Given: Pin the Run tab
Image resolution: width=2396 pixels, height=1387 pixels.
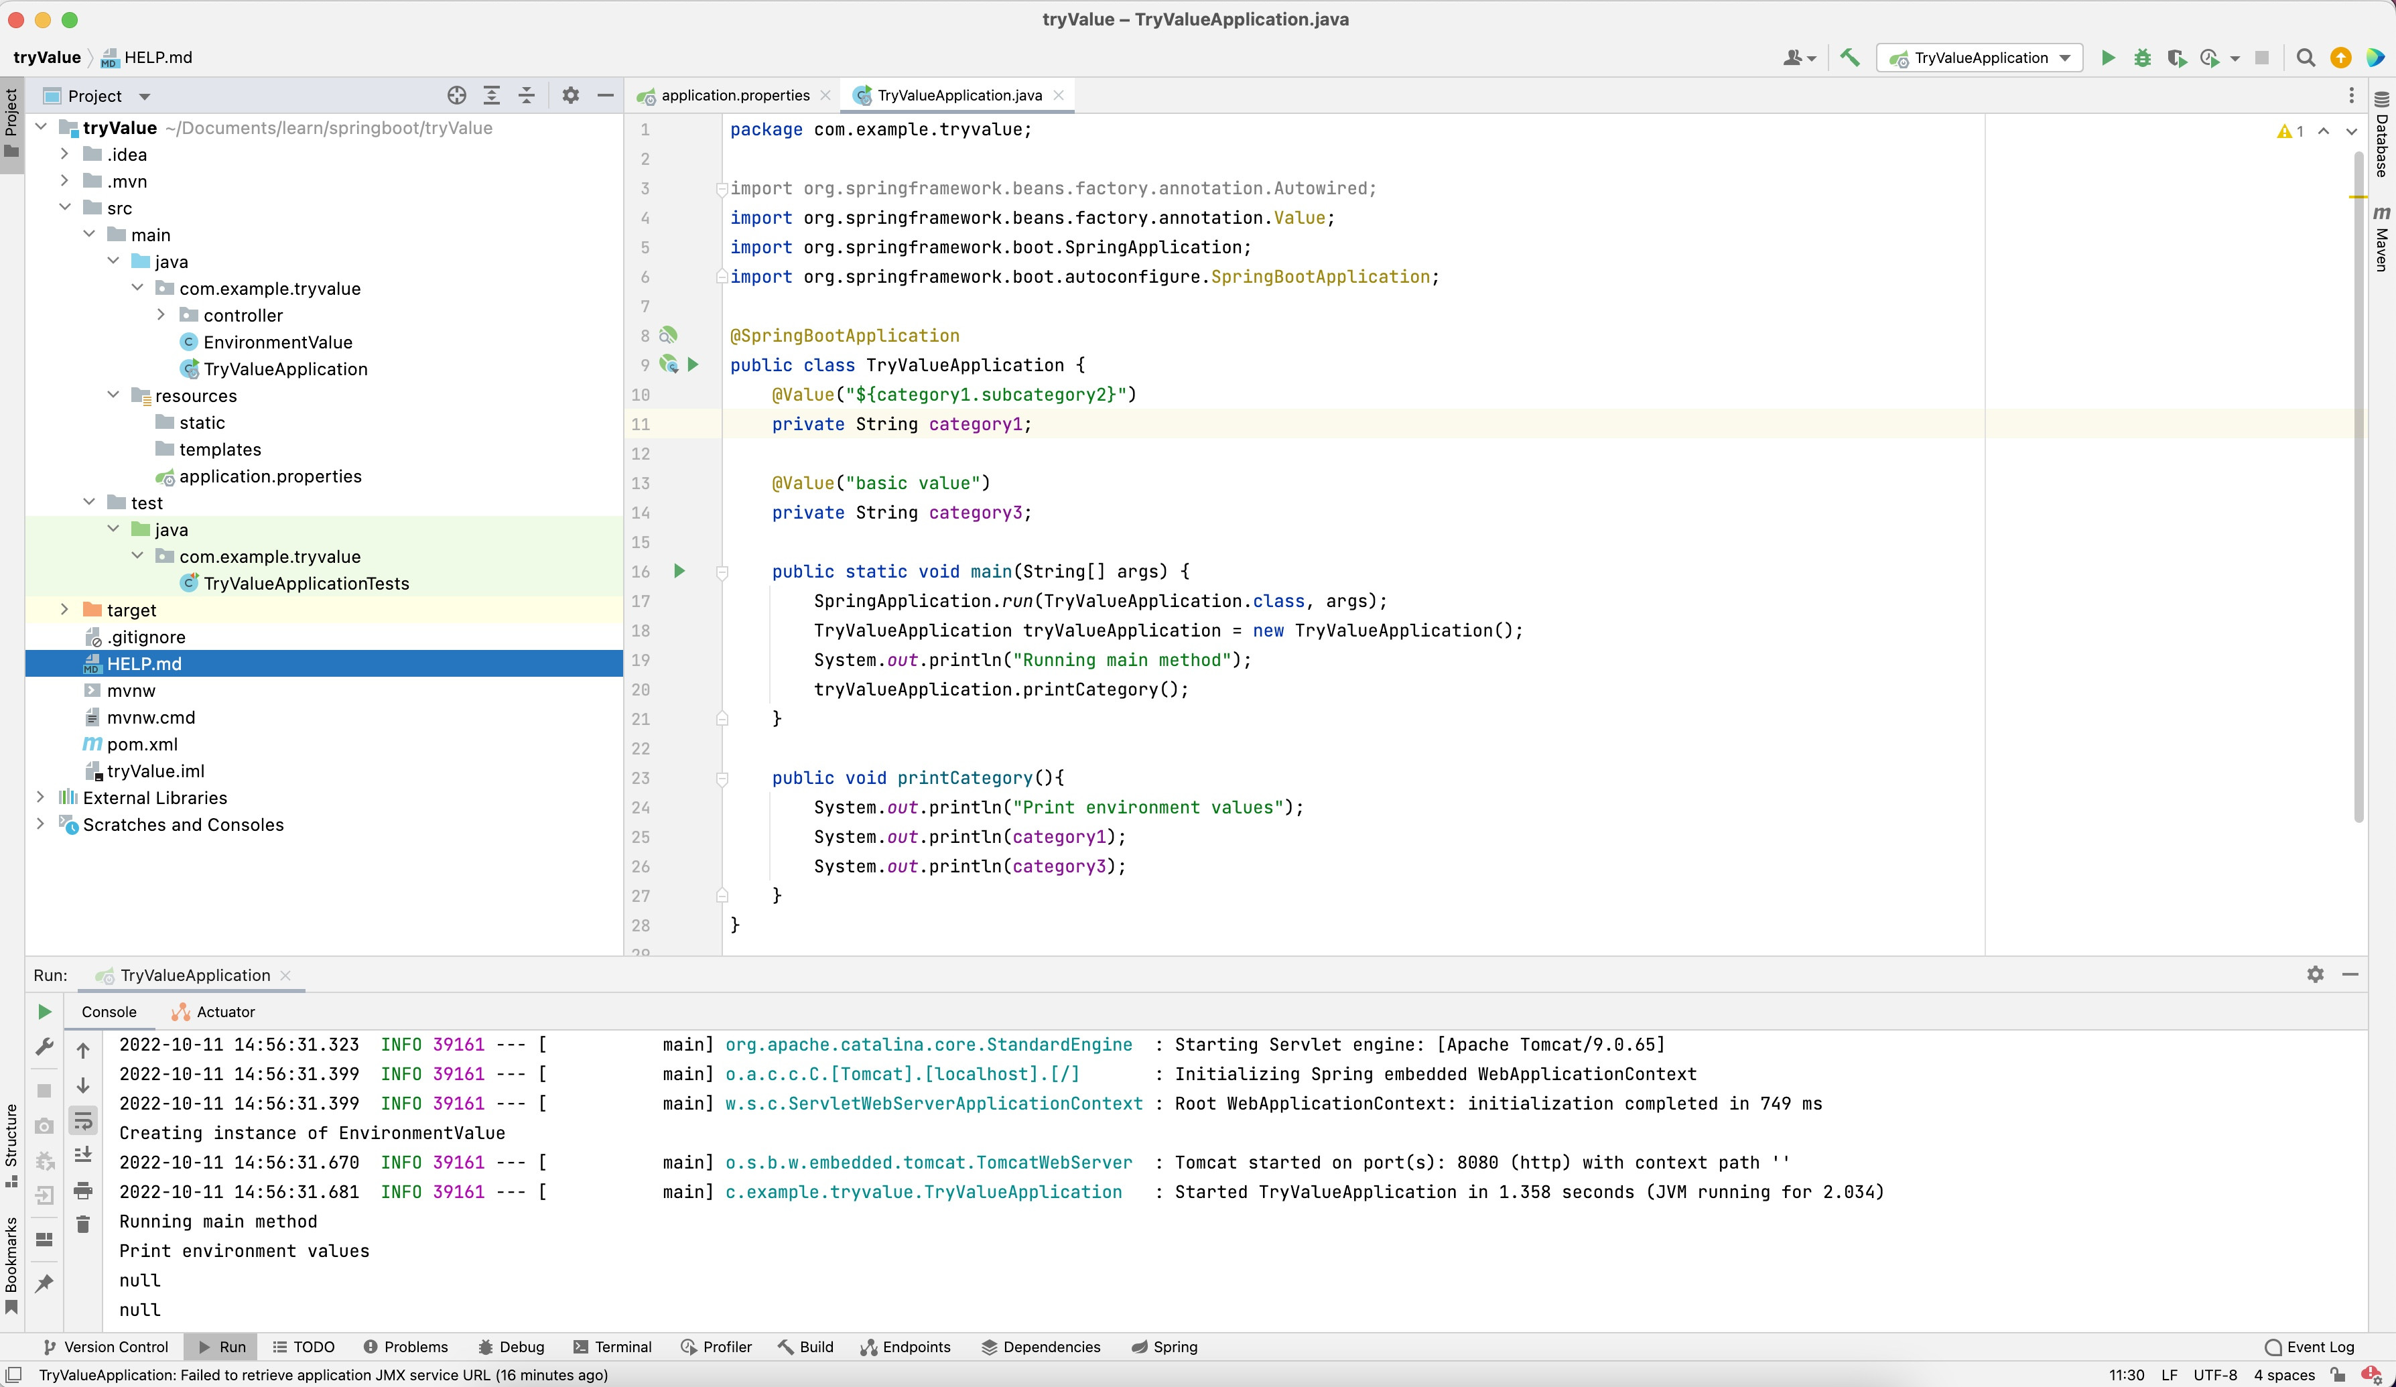Looking at the screenshot, I should pyautogui.click(x=44, y=1283).
